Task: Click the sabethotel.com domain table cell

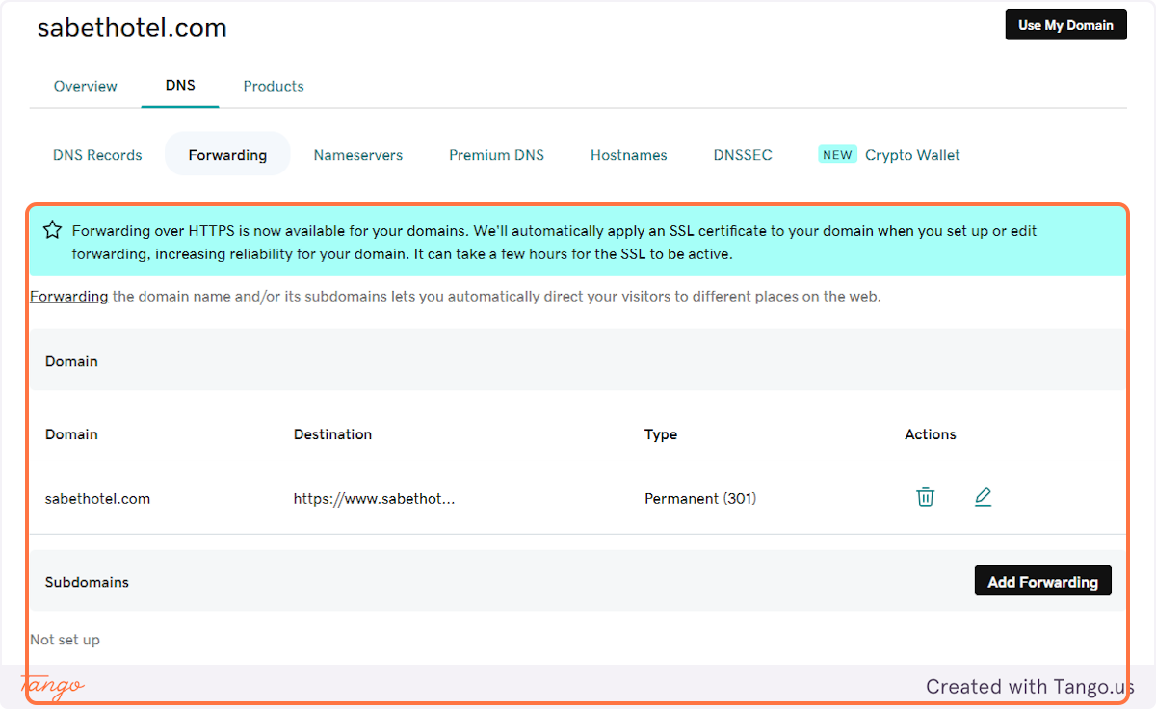Action: tap(97, 498)
